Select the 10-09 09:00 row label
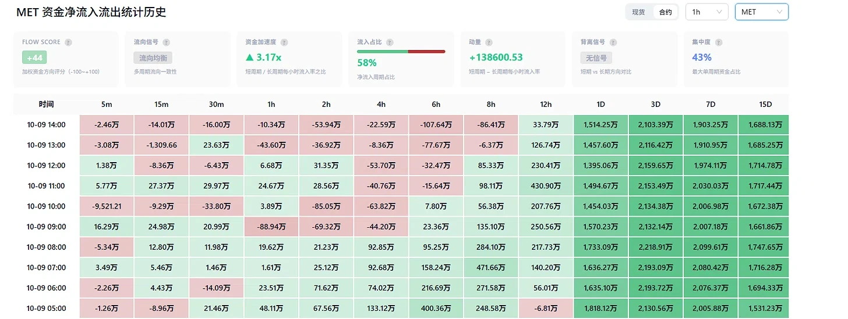This screenshot has height=319, width=848. pyautogui.click(x=47, y=227)
